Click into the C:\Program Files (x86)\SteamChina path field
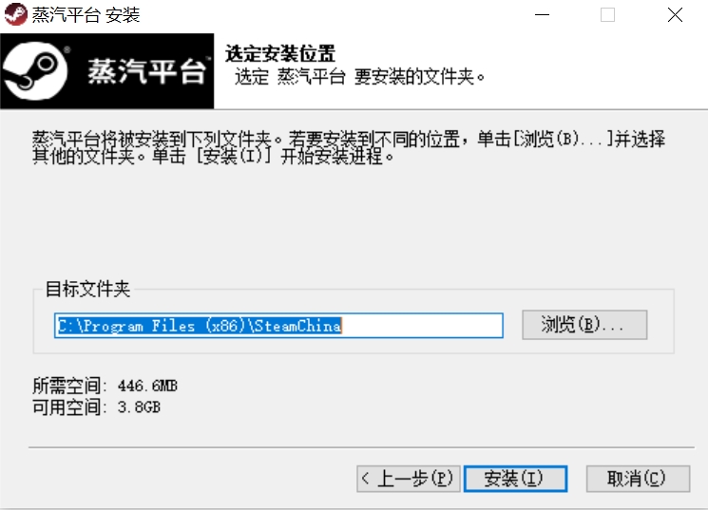The width and height of the screenshot is (708, 510). [278, 325]
